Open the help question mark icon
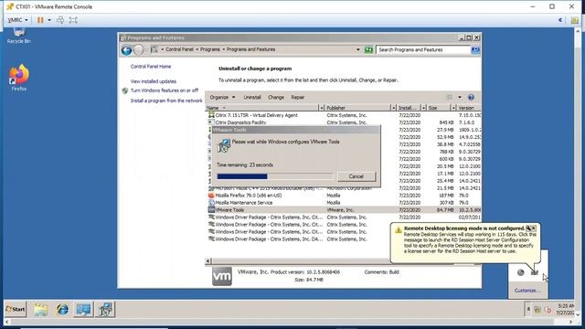This screenshot has height=329, width=585. (471, 98)
